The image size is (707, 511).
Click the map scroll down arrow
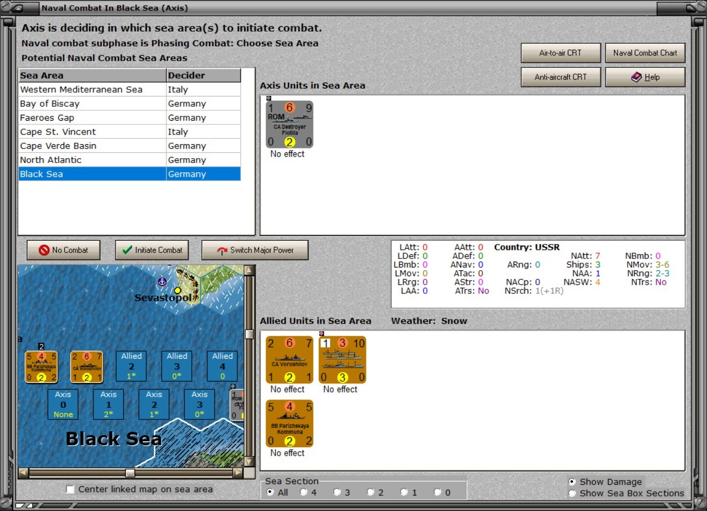coord(250,462)
